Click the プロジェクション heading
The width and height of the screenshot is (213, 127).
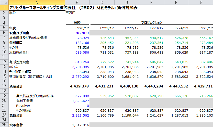pos(152,22)
